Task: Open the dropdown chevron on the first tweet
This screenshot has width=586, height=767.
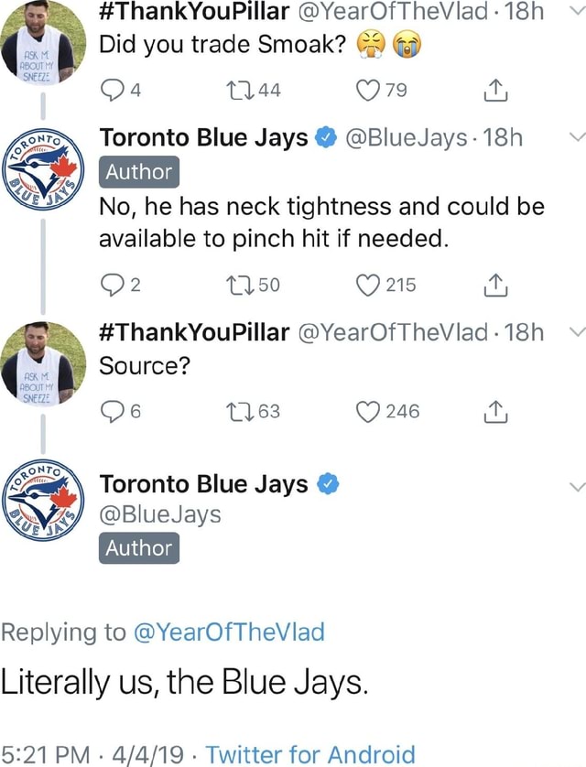Action: click(x=576, y=12)
